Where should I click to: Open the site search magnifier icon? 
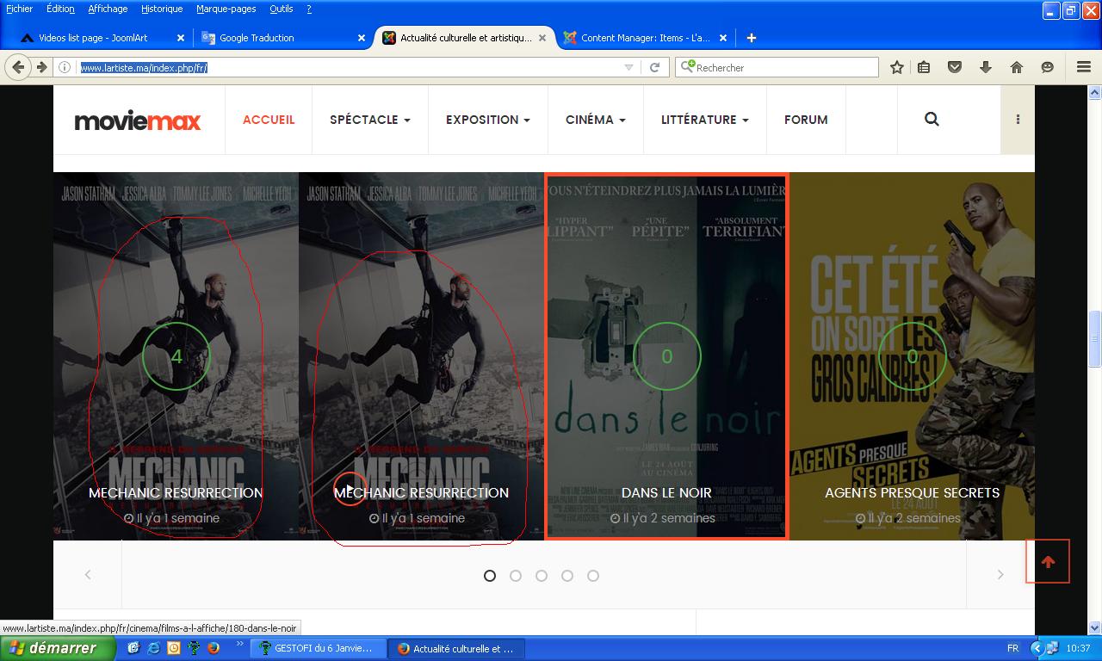tap(932, 120)
